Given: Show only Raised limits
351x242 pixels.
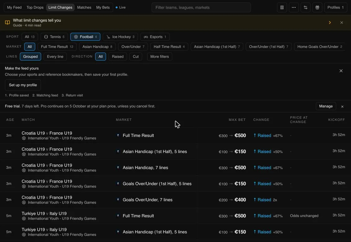Looking at the screenshot, I should tap(118, 57).
